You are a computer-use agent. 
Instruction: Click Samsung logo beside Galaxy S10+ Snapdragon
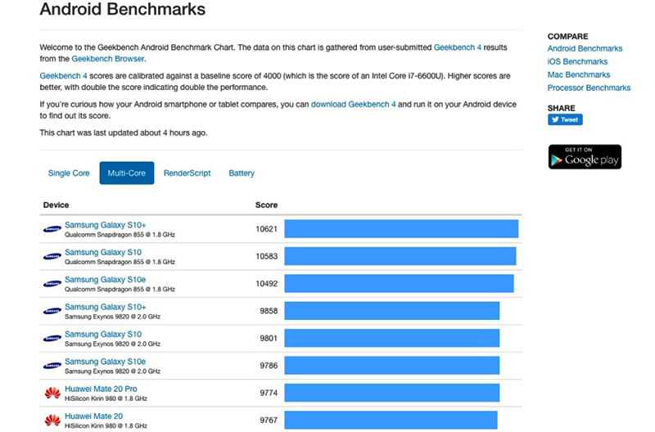tap(52, 229)
